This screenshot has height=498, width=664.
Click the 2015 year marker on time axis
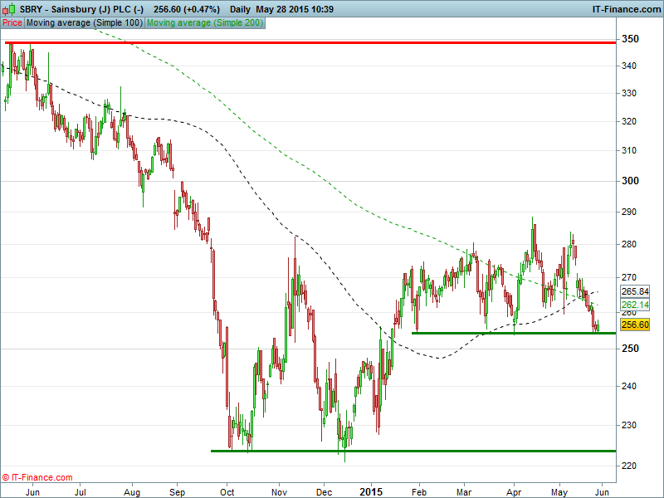click(370, 491)
